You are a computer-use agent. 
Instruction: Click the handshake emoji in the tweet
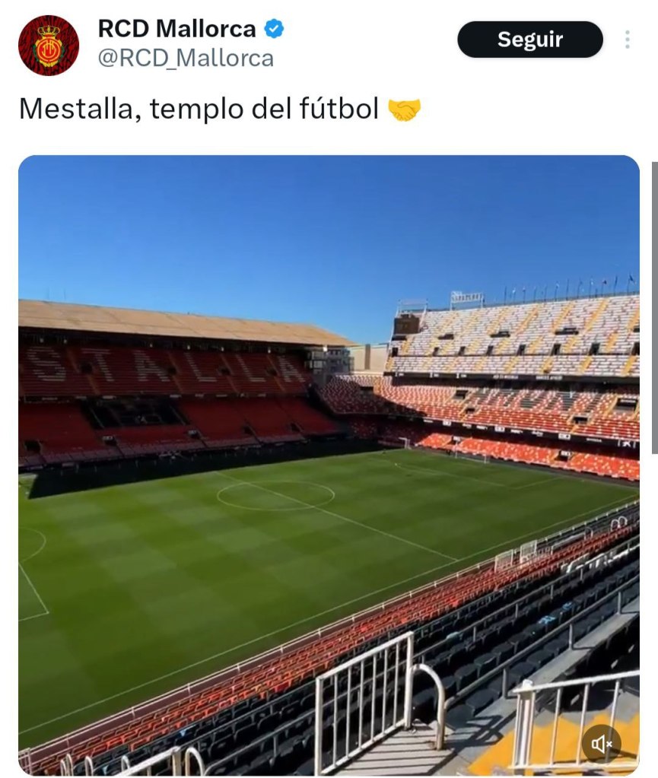(404, 110)
